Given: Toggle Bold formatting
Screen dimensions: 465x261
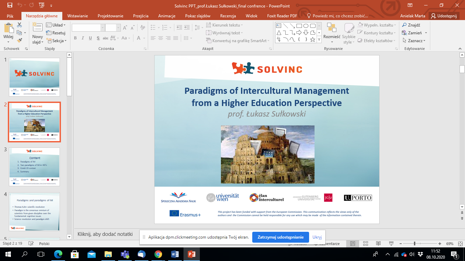Looking at the screenshot, I should pos(75,38).
